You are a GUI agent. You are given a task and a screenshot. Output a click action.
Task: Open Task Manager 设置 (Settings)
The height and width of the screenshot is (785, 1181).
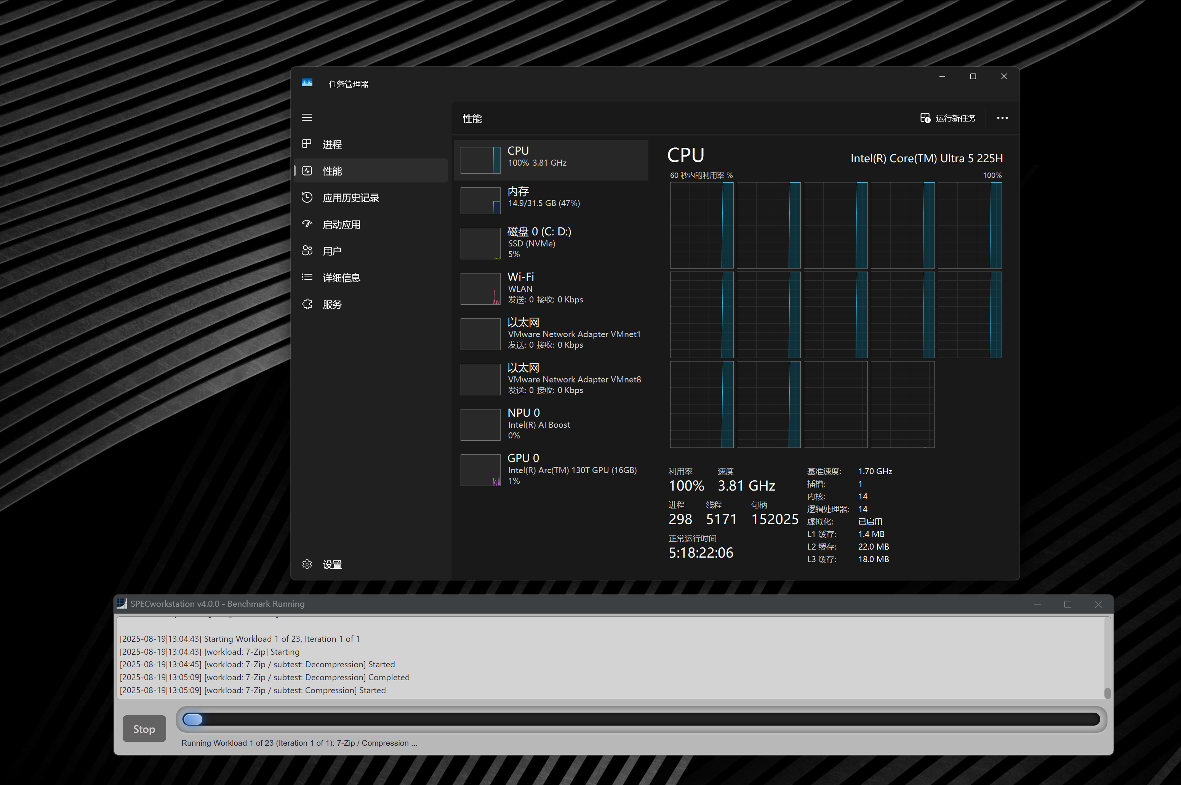pyautogui.click(x=371, y=564)
